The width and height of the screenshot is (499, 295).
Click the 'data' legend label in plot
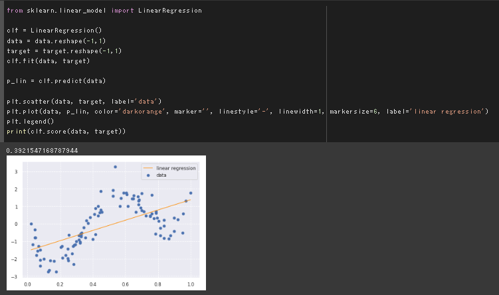pyautogui.click(x=161, y=175)
